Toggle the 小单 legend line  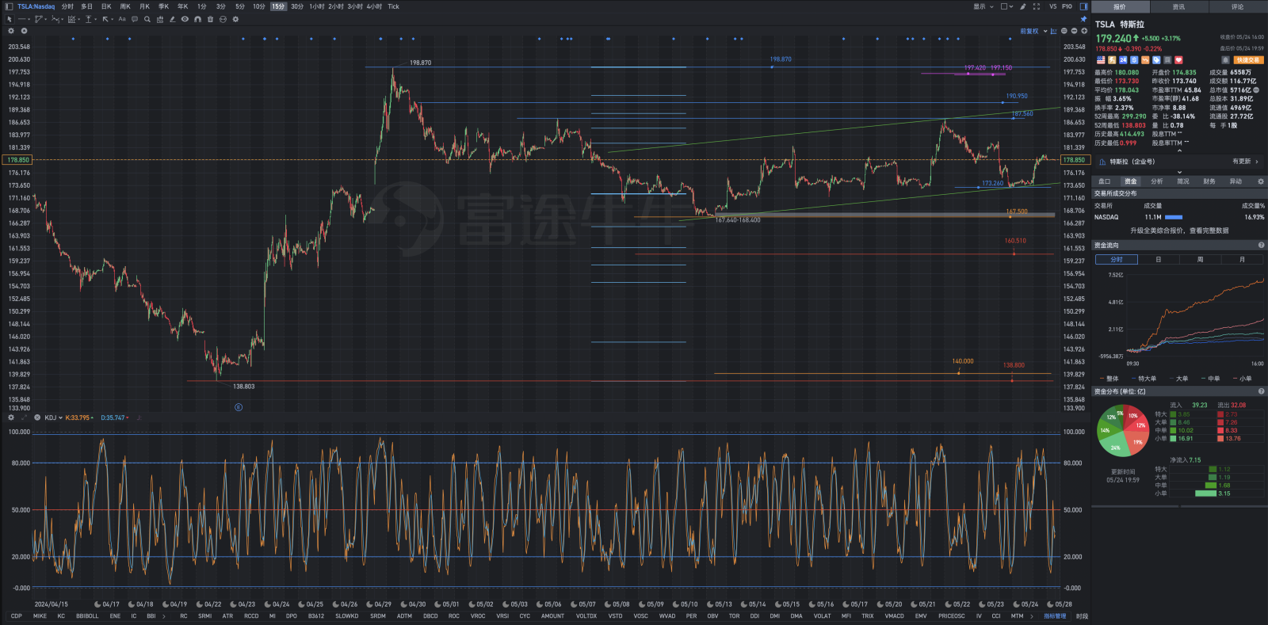1243,379
